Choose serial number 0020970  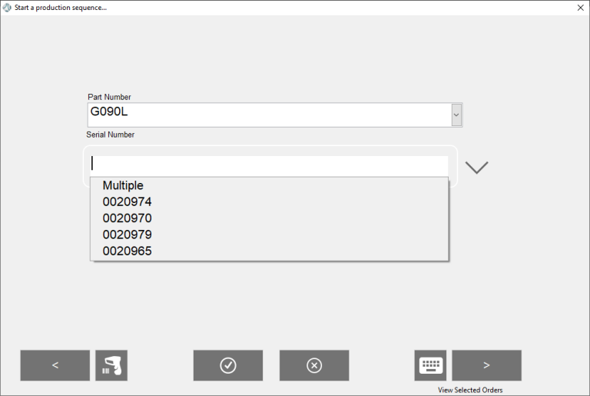pyautogui.click(x=269, y=218)
